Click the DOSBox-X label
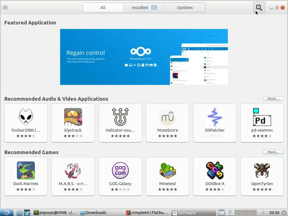The width and height of the screenshot is (288, 216). (x=215, y=184)
